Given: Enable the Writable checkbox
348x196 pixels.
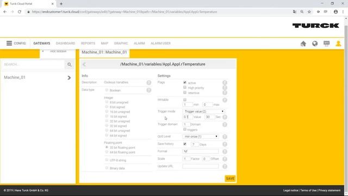Looking at the screenshot, I should point(185,100).
